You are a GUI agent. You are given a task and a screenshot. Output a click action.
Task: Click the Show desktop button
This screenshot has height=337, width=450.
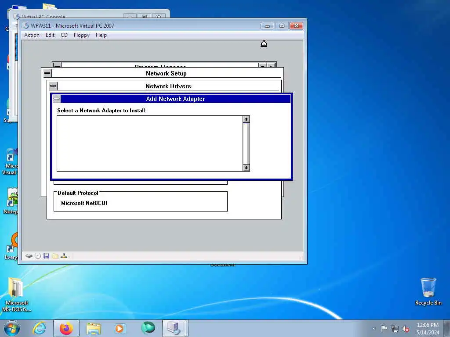(x=447, y=328)
